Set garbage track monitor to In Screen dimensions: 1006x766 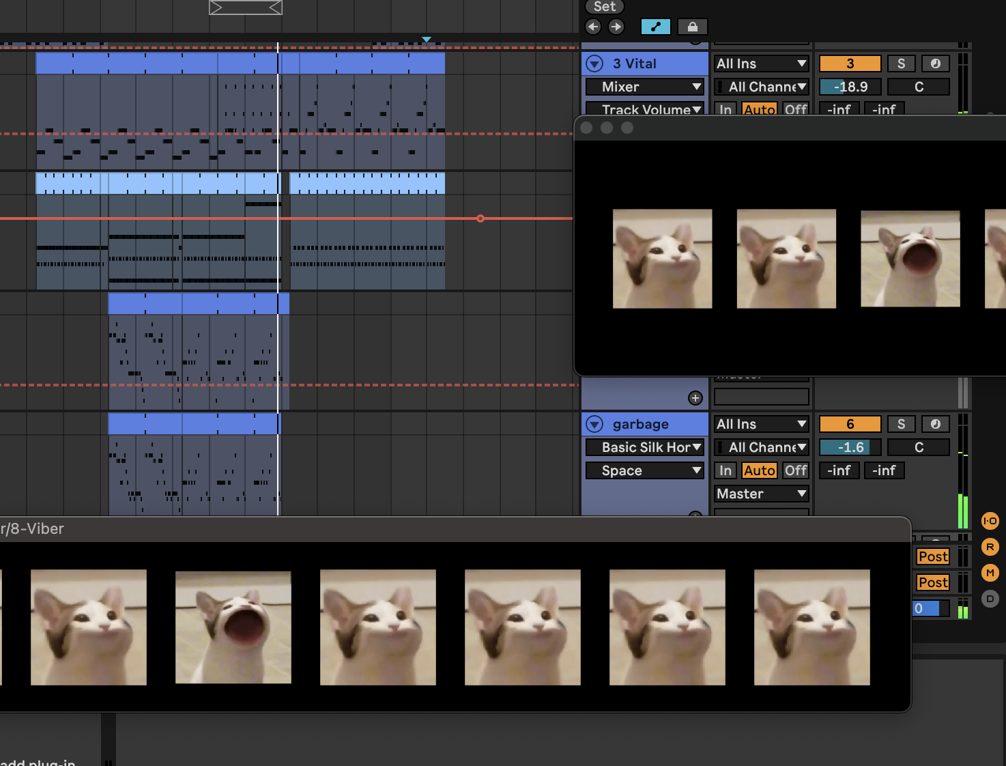[x=725, y=470]
